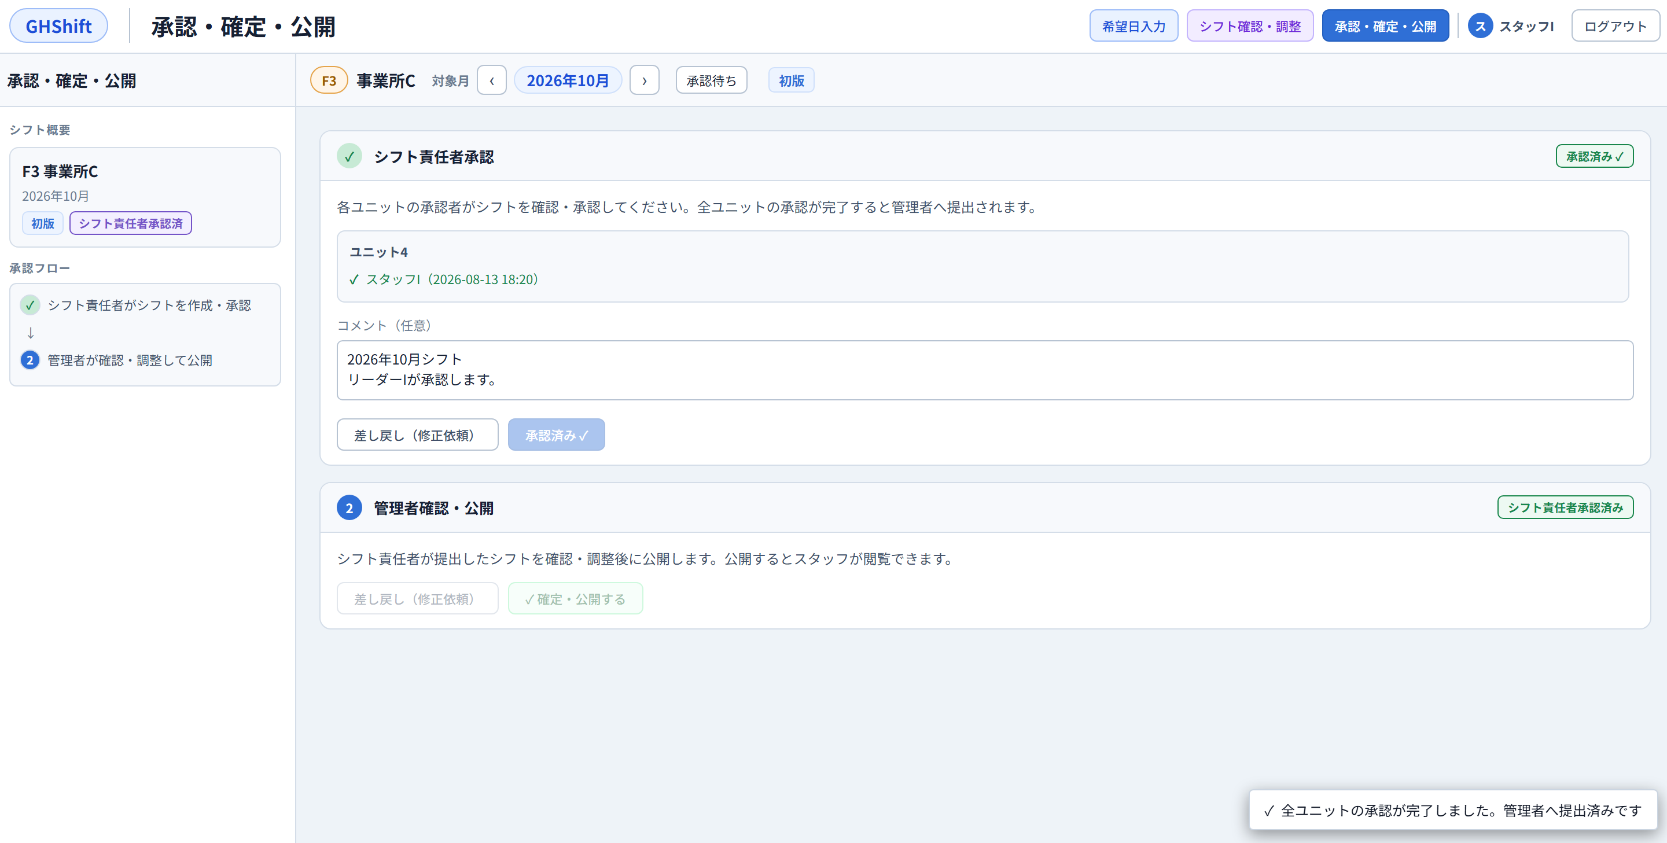This screenshot has width=1667, height=843.
Task: Click the ユニット4 heading
Action: (378, 252)
